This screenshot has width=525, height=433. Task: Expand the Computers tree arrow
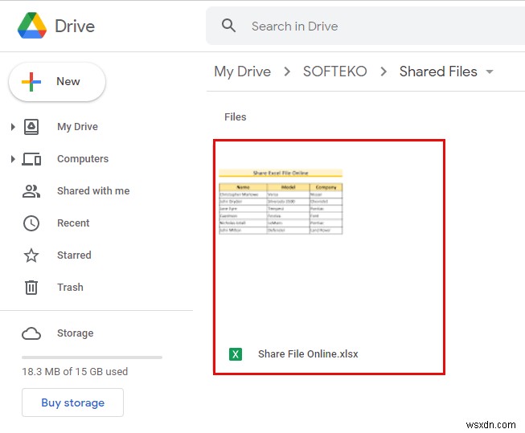13,159
